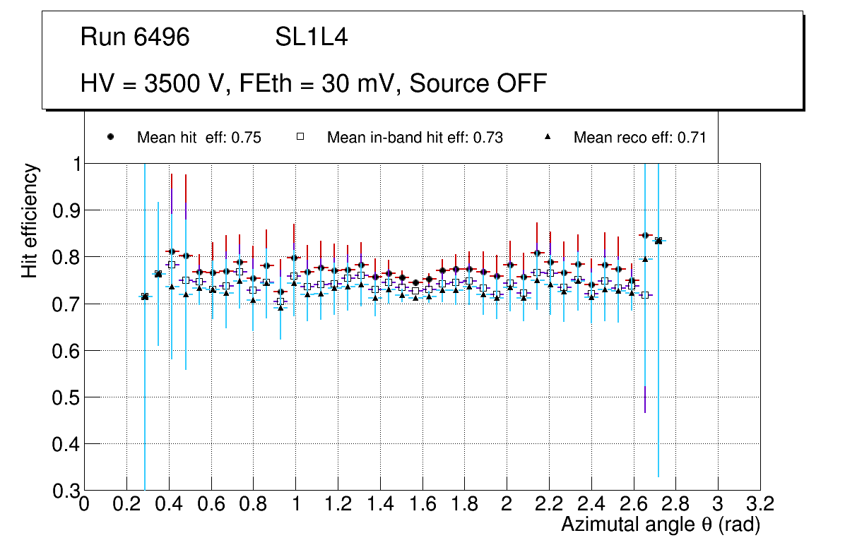Click the leftmost data point near 0.3 rad
The width and height of the screenshot is (845, 545).
[145, 297]
